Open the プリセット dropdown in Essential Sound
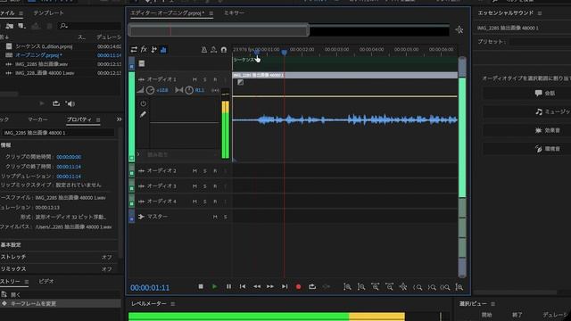 (x=540, y=42)
